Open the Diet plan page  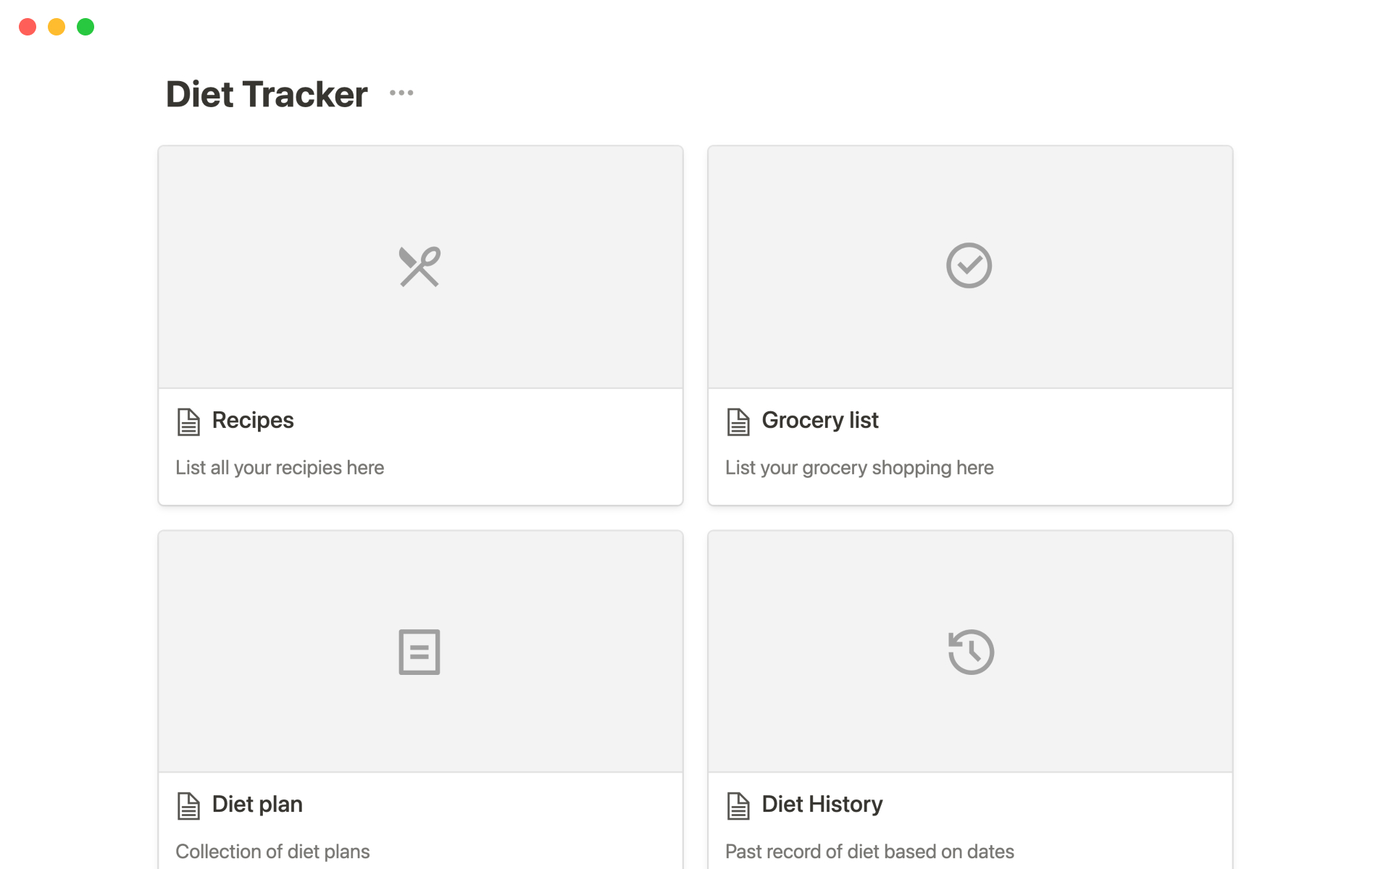pyautogui.click(x=257, y=804)
